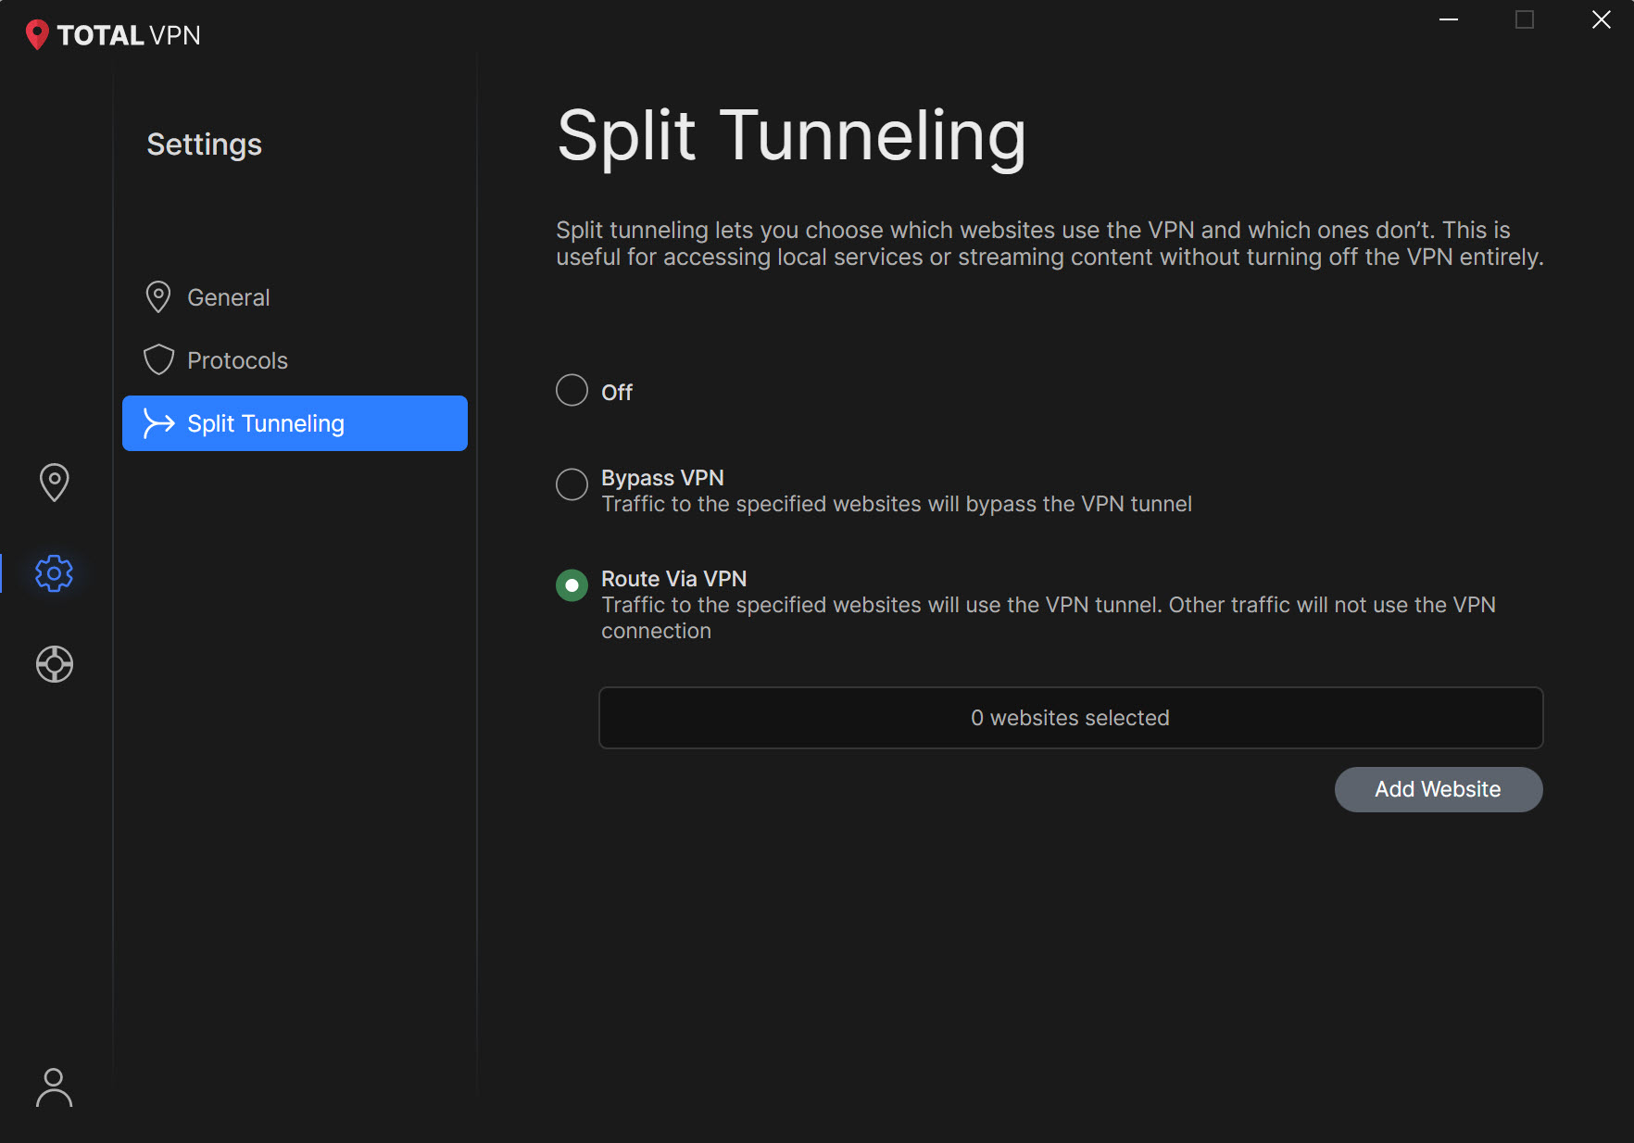Close the Total VPN window
The width and height of the screenshot is (1634, 1143).
pos(1602,19)
